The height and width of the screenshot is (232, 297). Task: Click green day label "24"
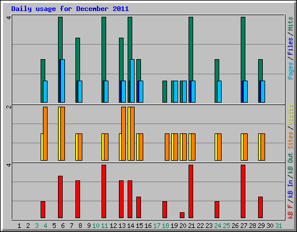point(218,226)
